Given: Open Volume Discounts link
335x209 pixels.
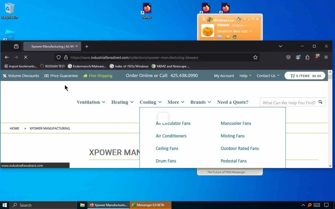Looking at the screenshot, I should (21, 76).
